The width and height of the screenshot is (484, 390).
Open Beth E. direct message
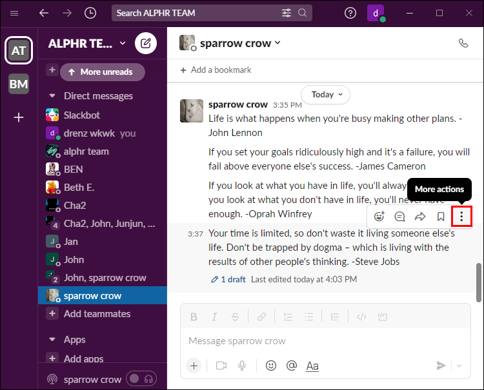tap(103, 188)
